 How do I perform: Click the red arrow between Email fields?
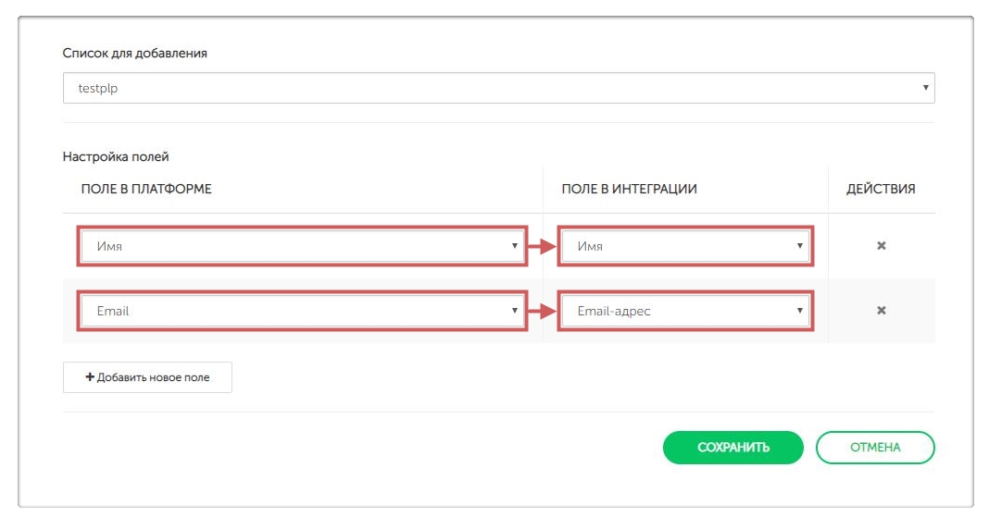(542, 311)
